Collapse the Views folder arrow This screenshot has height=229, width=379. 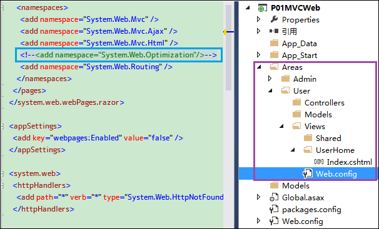281,126
